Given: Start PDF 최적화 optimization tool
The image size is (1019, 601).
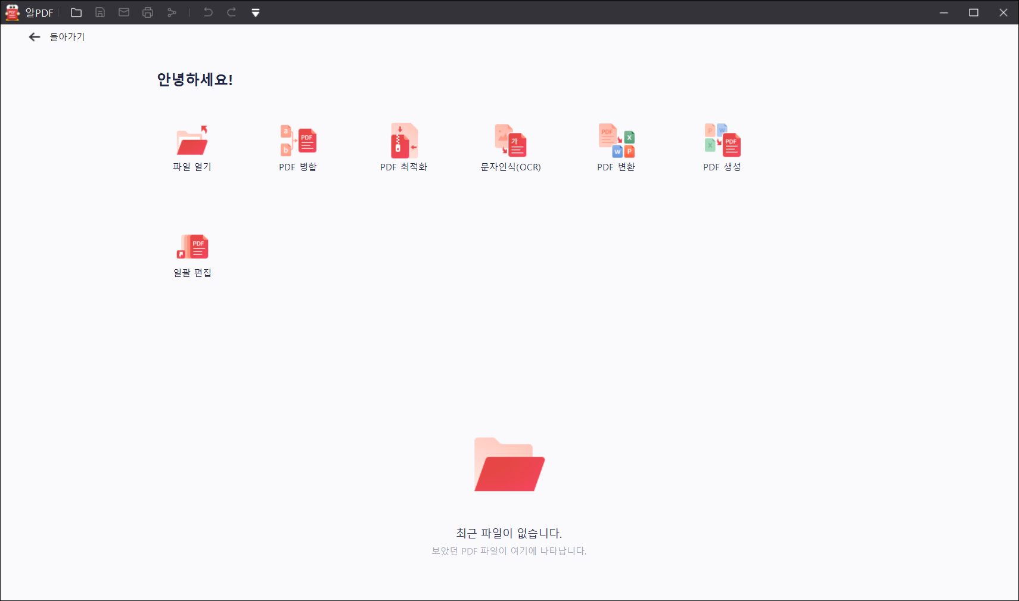Looking at the screenshot, I should tap(404, 141).
